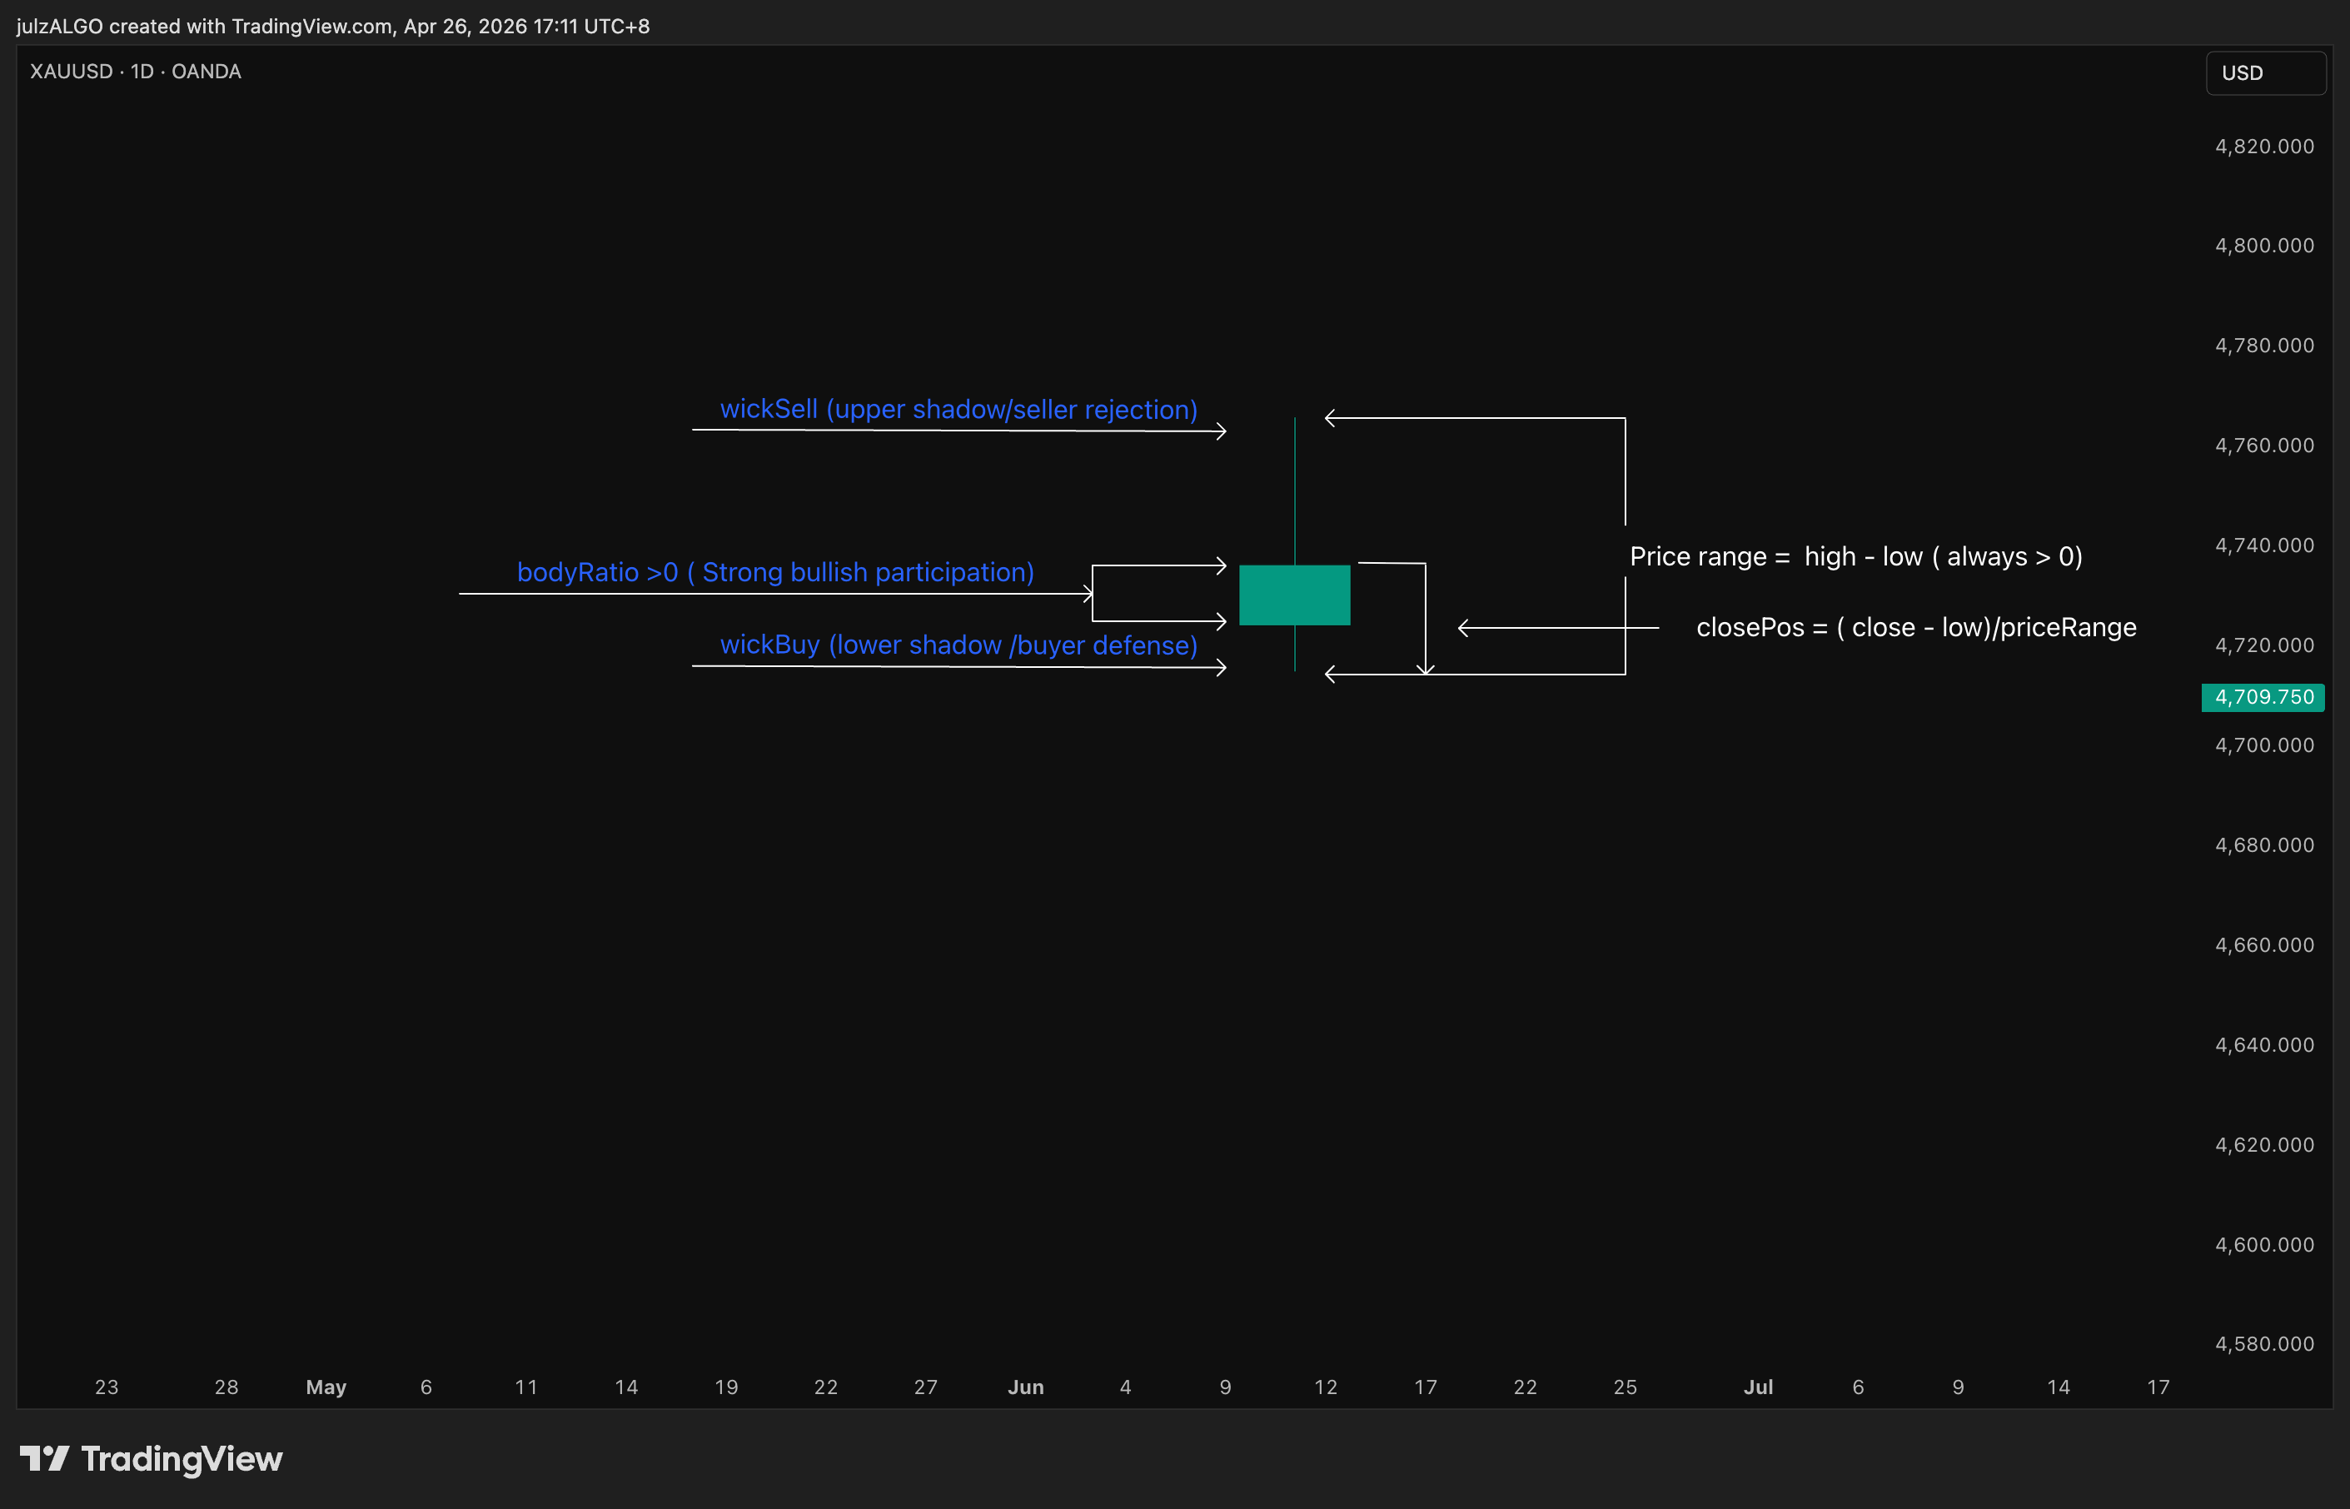Click the Jul label on time axis
Image resolution: width=2350 pixels, height=1509 pixels.
1759,1387
